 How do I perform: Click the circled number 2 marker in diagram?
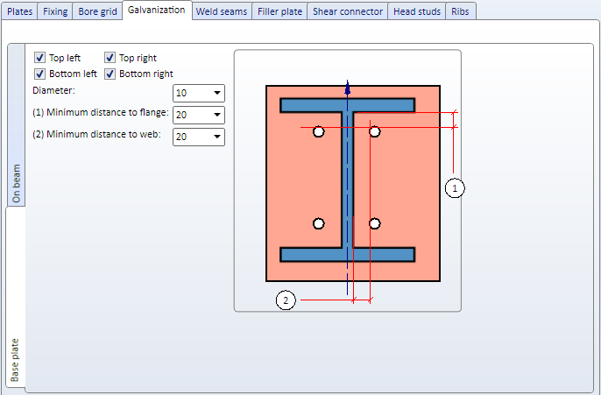point(286,300)
